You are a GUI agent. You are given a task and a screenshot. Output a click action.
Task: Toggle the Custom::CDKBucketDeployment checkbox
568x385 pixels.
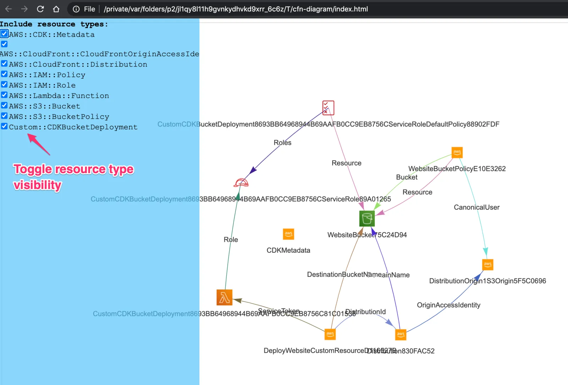pos(4,126)
